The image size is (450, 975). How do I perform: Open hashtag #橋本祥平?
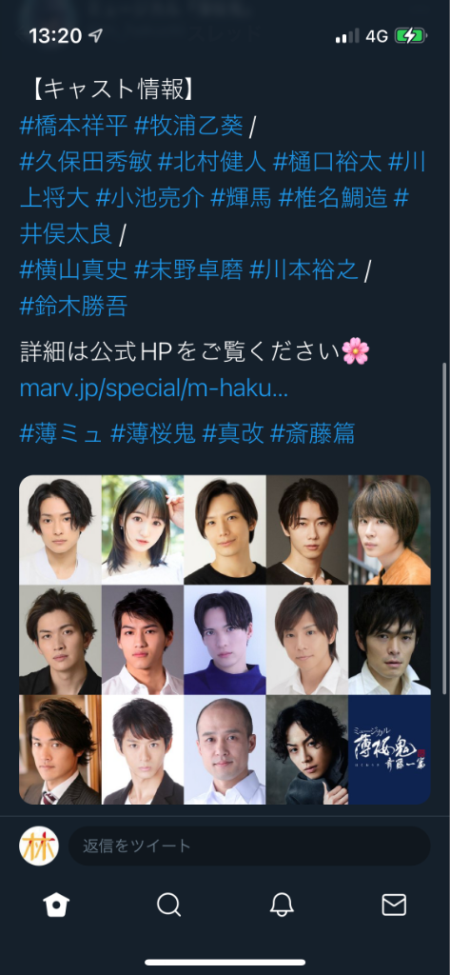pyautogui.click(x=74, y=127)
